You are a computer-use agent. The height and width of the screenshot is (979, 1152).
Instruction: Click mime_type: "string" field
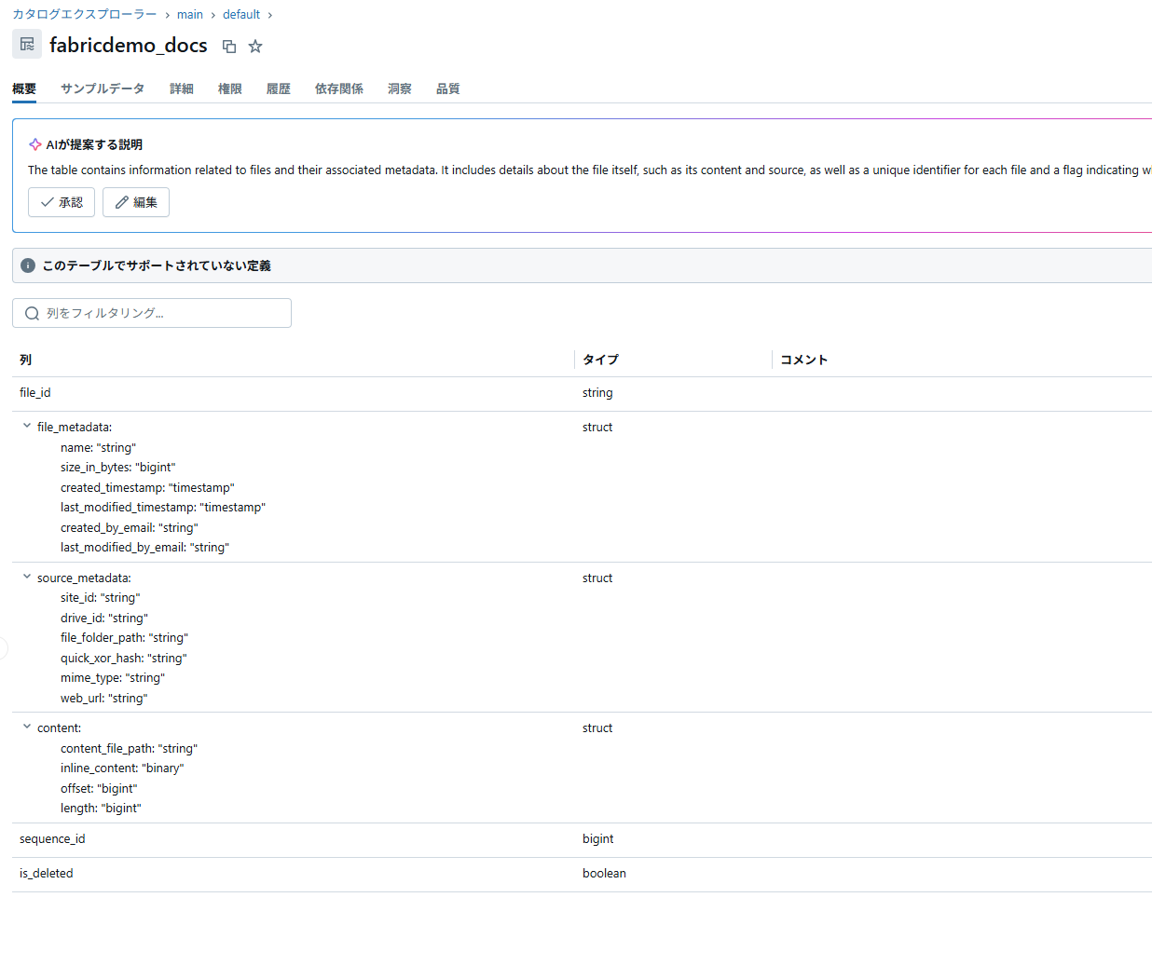[x=113, y=678]
